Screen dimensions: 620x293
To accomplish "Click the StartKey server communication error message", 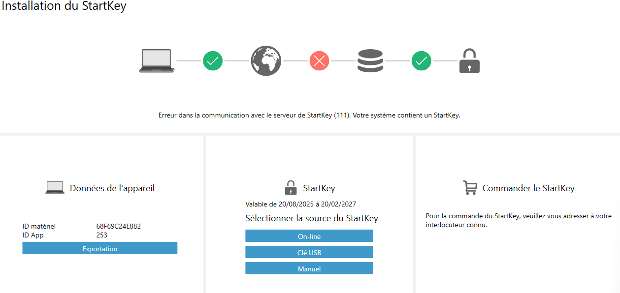I will 309,116.
